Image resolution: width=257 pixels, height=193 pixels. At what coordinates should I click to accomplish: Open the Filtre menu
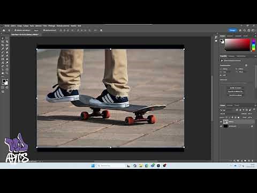click(45, 26)
